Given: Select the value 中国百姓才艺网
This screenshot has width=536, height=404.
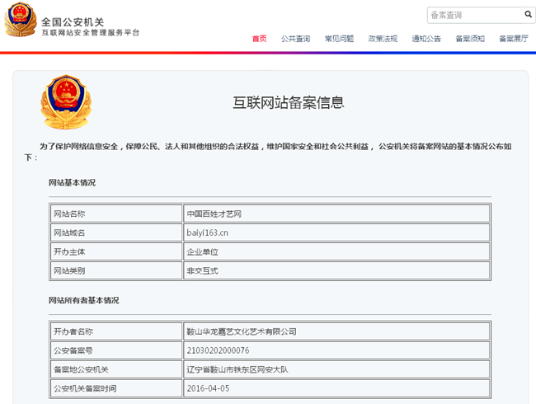Looking at the screenshot, I should pos(214,214).
